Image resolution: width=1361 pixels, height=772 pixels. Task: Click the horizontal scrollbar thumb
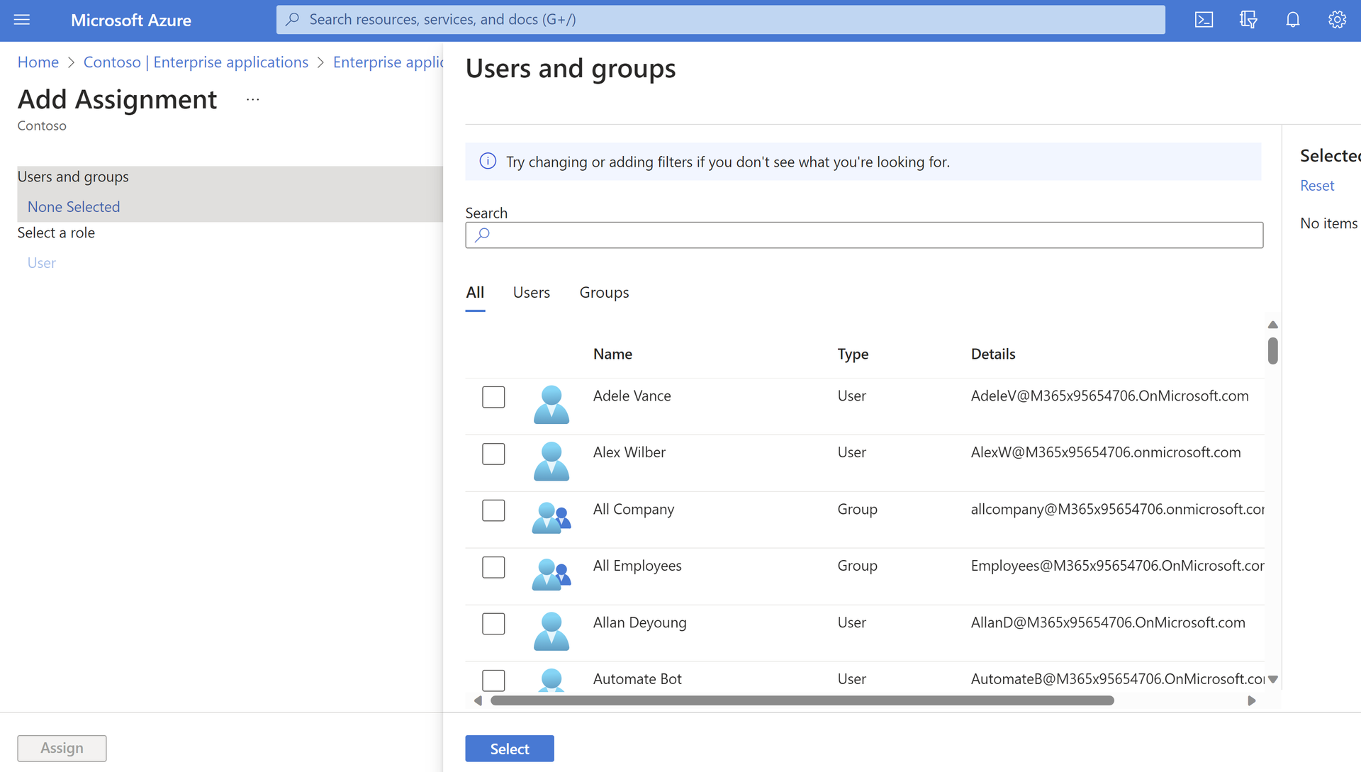tap(802, 700)
